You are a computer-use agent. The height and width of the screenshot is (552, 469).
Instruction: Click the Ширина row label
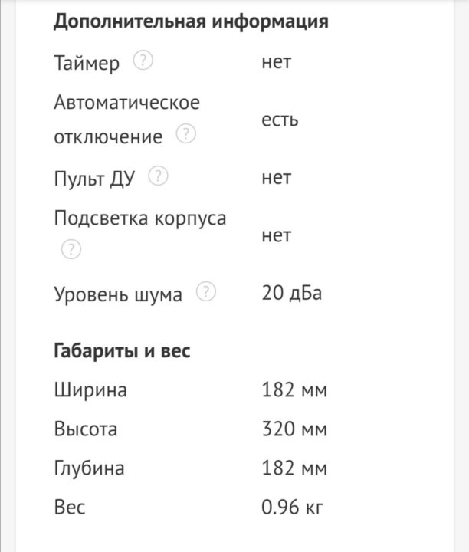(90, 390)
